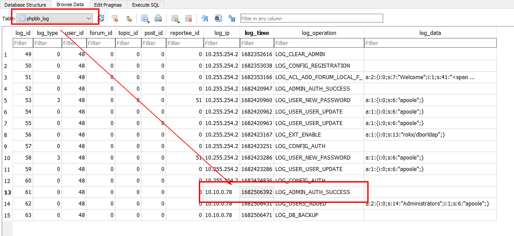514x236 pixels.
Task: Click the clear sorting icon
Action: pyautogui.click(x=129, y=19)
